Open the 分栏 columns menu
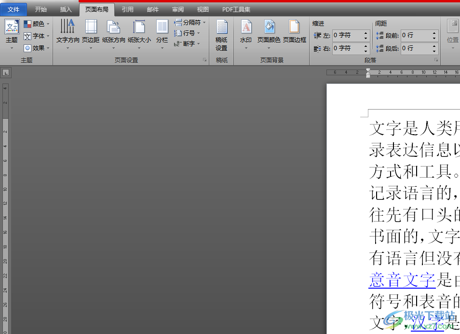Viewport: 460px width, 334px height. (162, 34)
